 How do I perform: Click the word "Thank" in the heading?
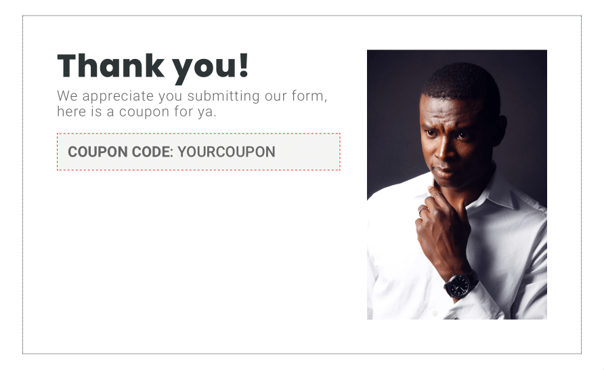coord(111,66)
